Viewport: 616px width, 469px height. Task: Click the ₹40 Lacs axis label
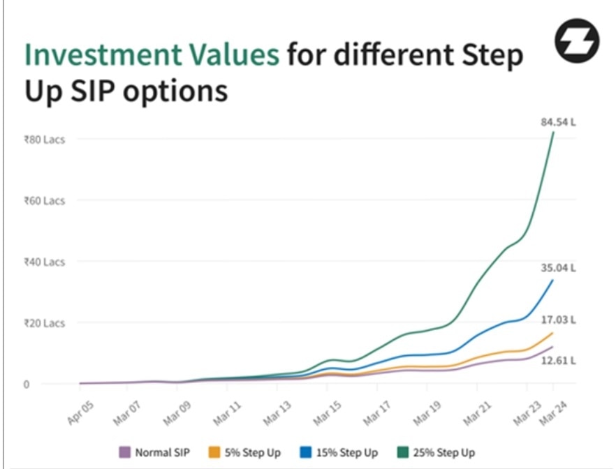point(45,262)
